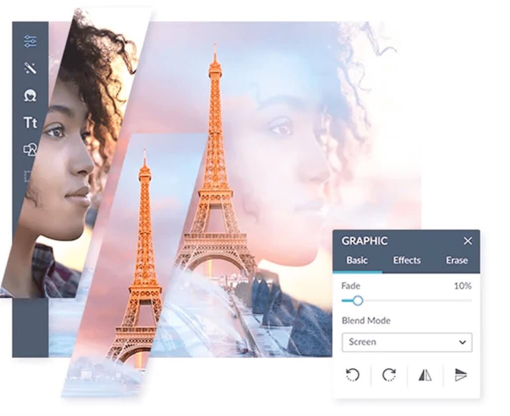Open the portrait Touch Up face icon
Viewport: 510px width, 416px height.
[x=30, y=95]
